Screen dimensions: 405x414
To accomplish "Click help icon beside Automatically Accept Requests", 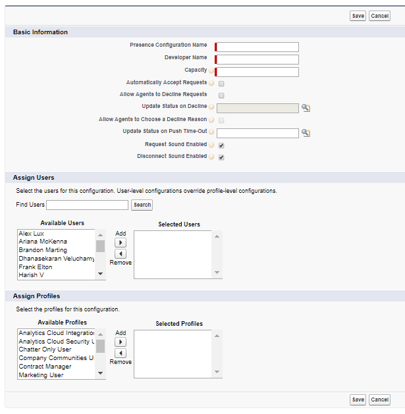I will (211, 83).
